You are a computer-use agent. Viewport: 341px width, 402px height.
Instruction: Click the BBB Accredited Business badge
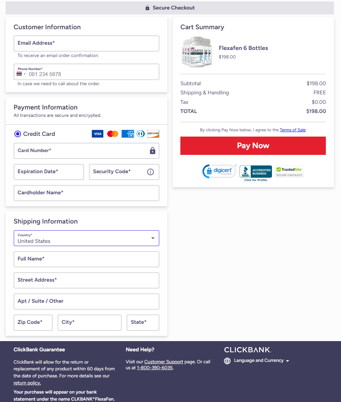(x=255, y=171)
